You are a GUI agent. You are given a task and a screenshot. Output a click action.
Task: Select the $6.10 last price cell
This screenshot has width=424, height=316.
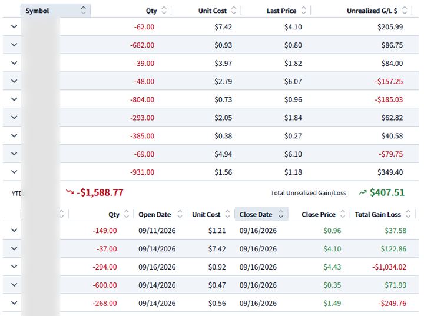293,154
